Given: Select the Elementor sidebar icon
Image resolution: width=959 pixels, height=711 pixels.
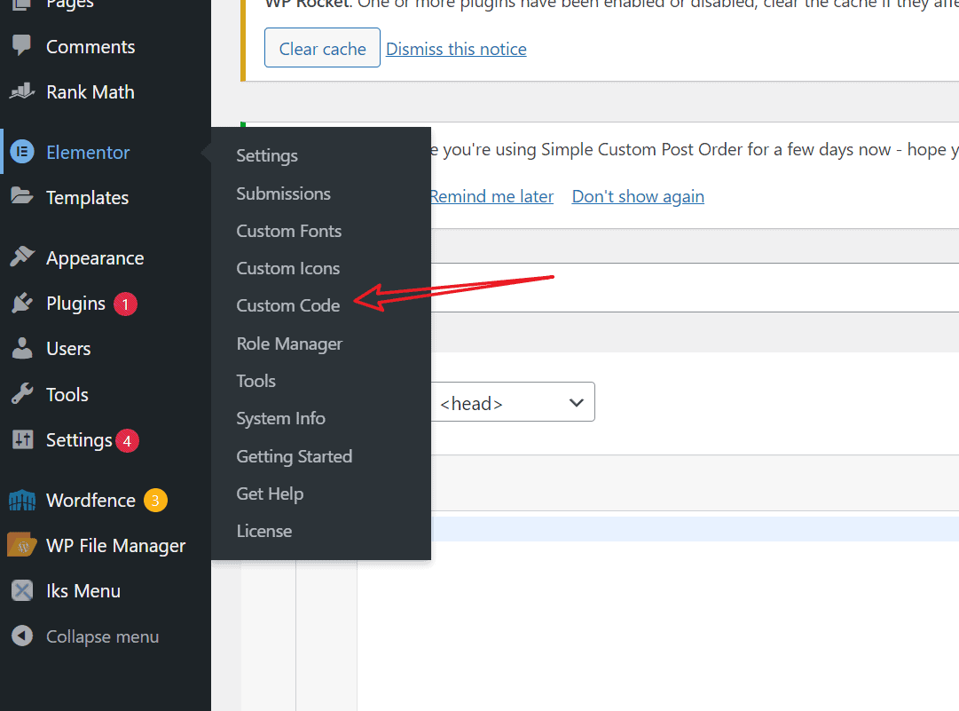Looking at the screenshot, I should pos(21,152).
